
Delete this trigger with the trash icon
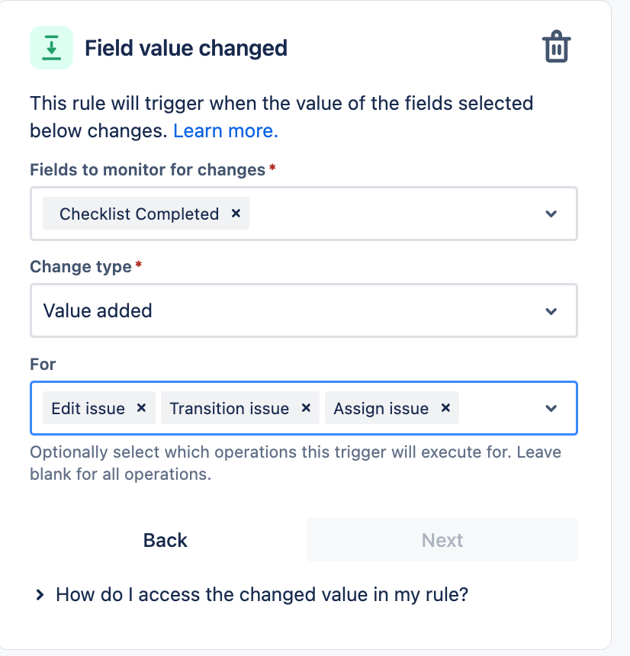click(x=556, y=47)
